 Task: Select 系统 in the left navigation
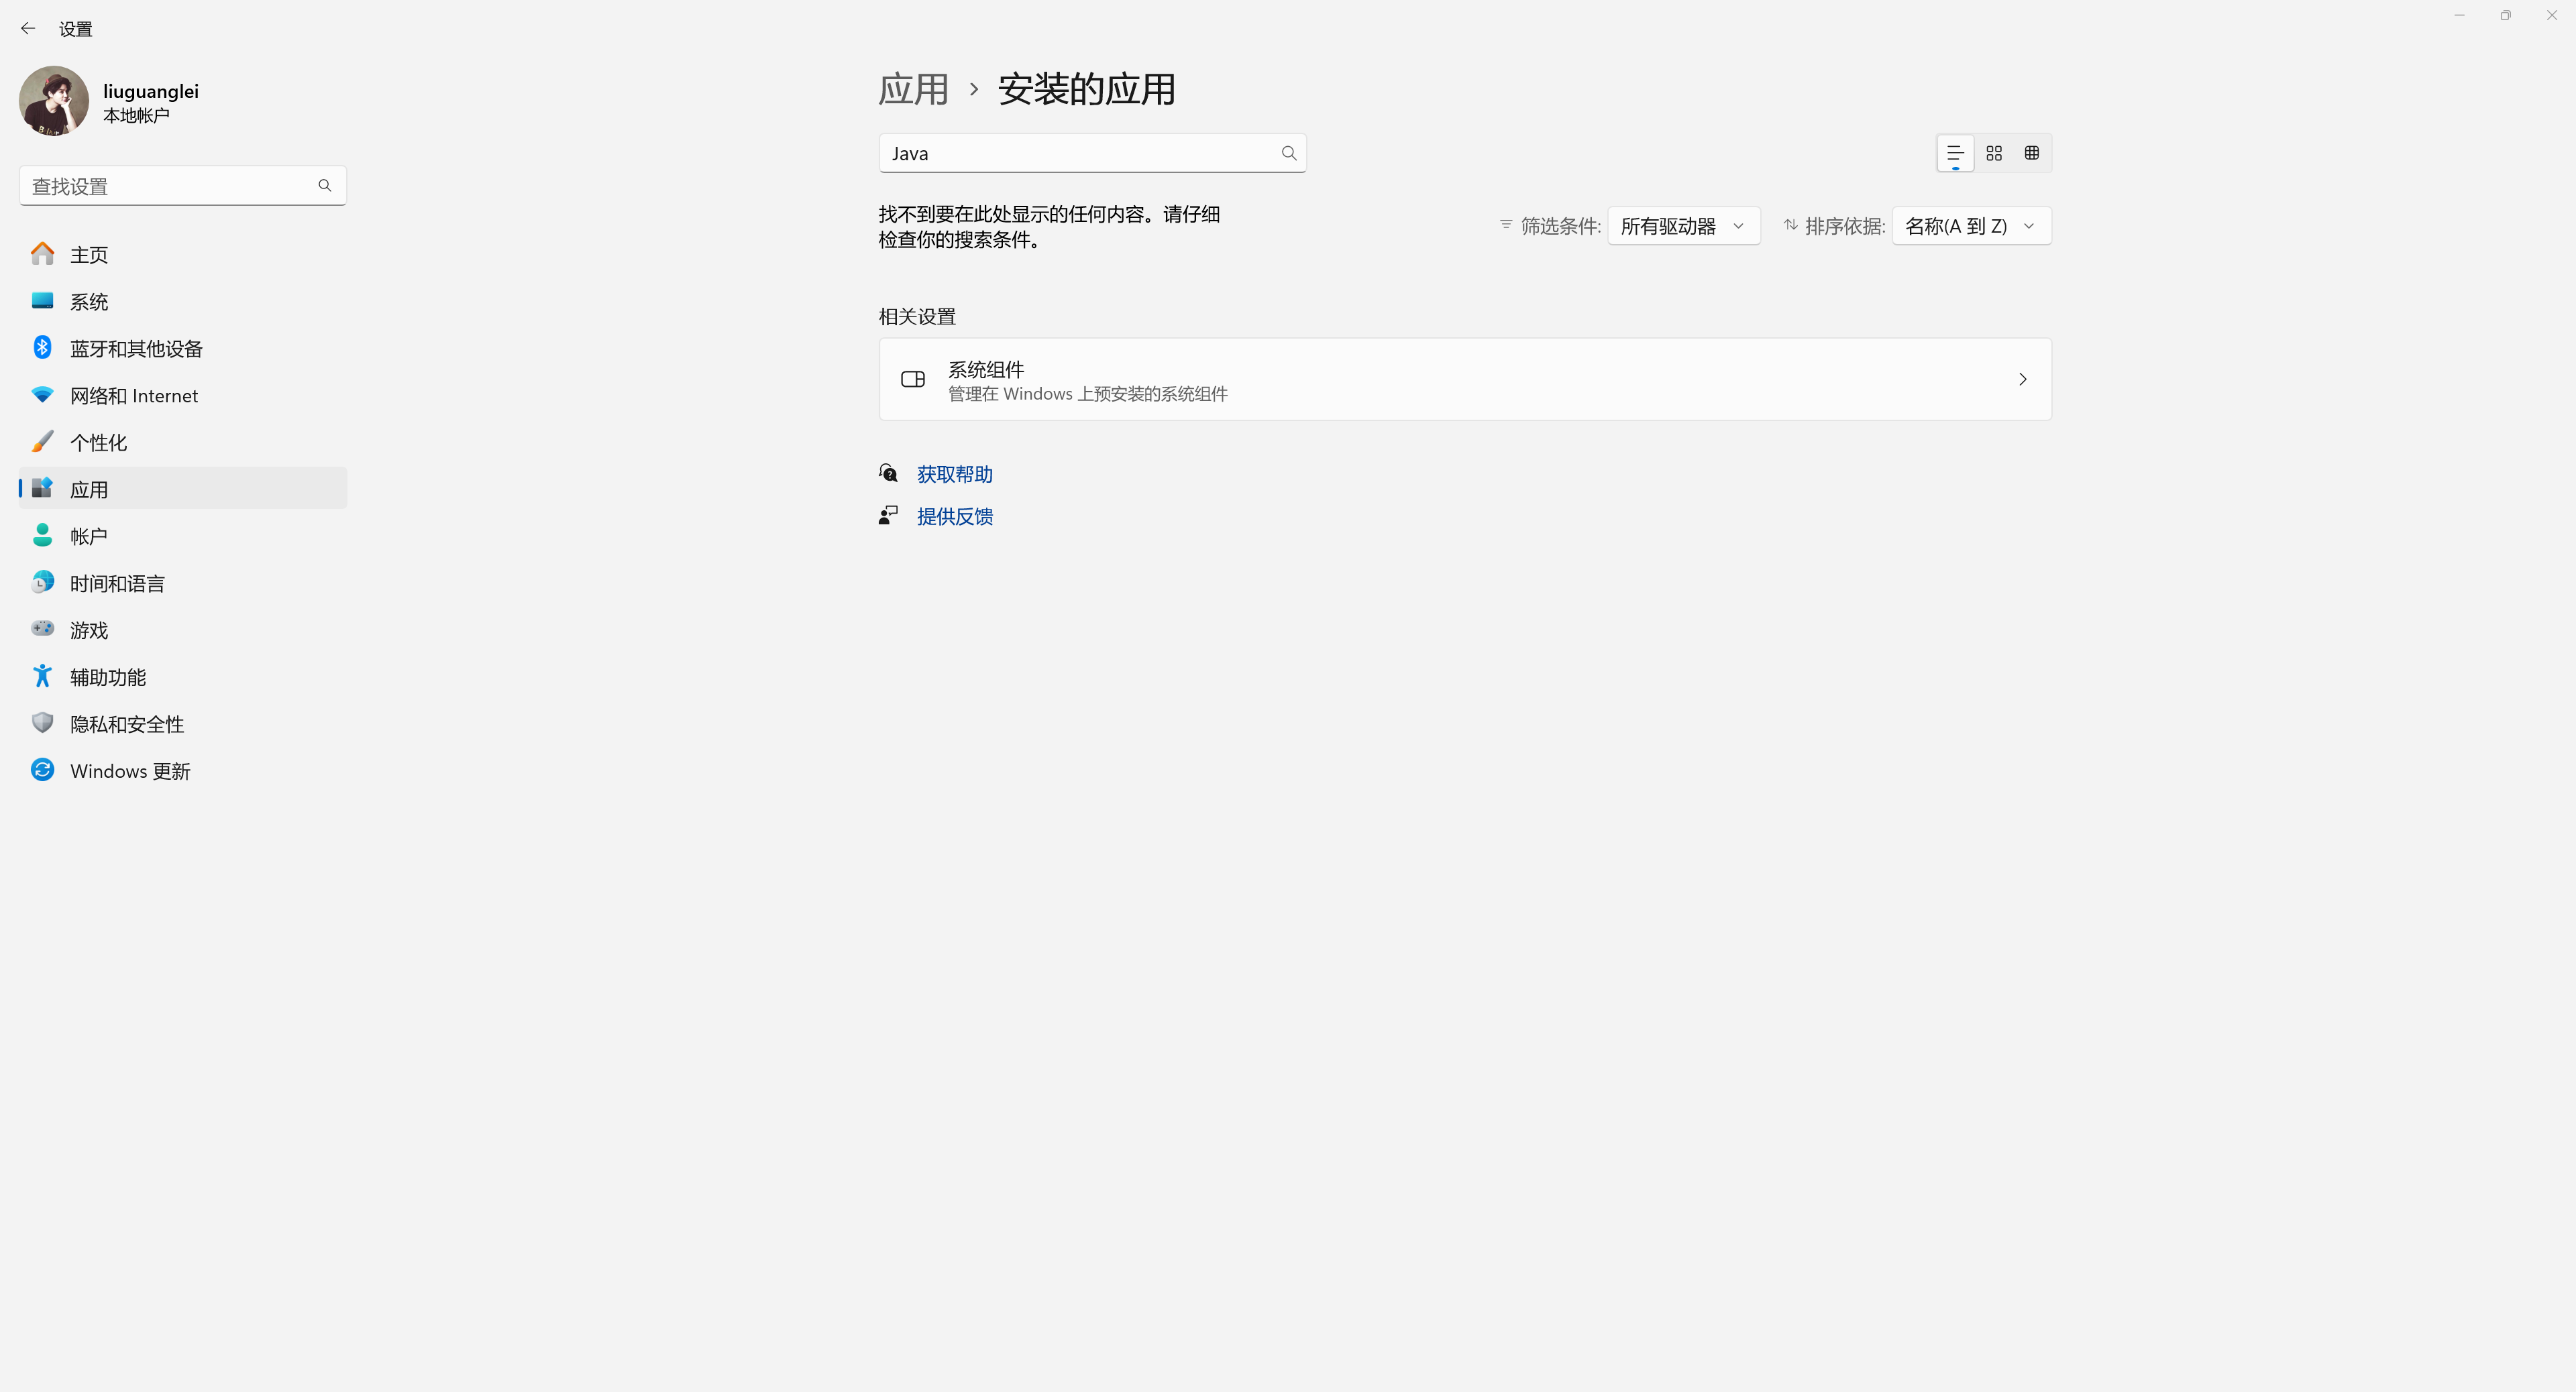tap(89, 302)
